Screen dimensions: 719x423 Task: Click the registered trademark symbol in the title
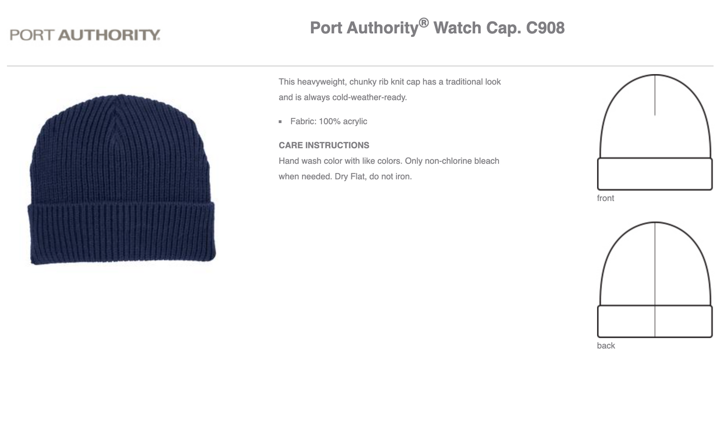pos(423,22)
